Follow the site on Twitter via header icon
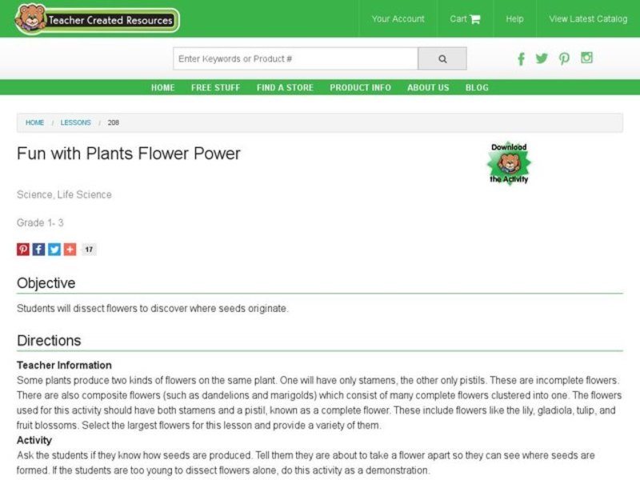The width and height of the screenshot is (640, 480). point(542,59)
